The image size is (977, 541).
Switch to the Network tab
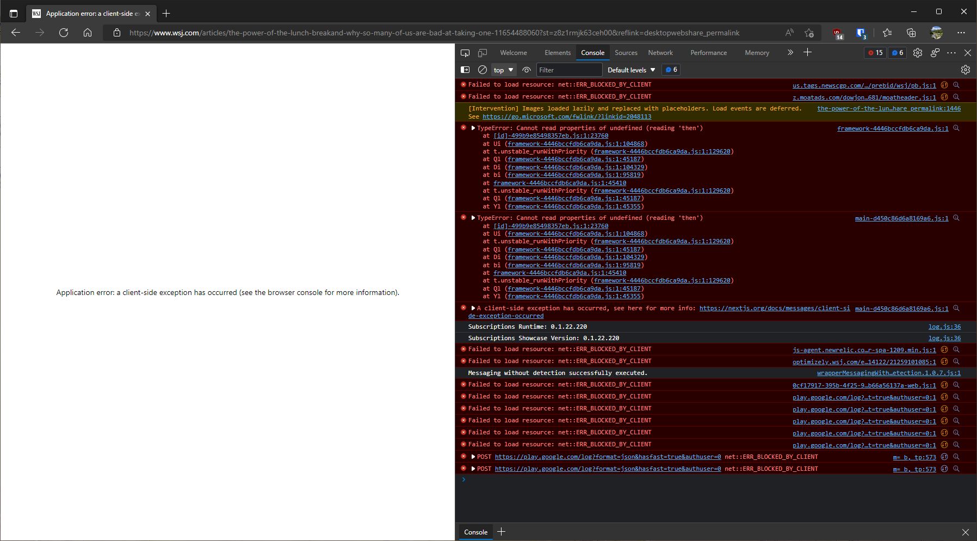pyautogui.click(x=660, y=52)
